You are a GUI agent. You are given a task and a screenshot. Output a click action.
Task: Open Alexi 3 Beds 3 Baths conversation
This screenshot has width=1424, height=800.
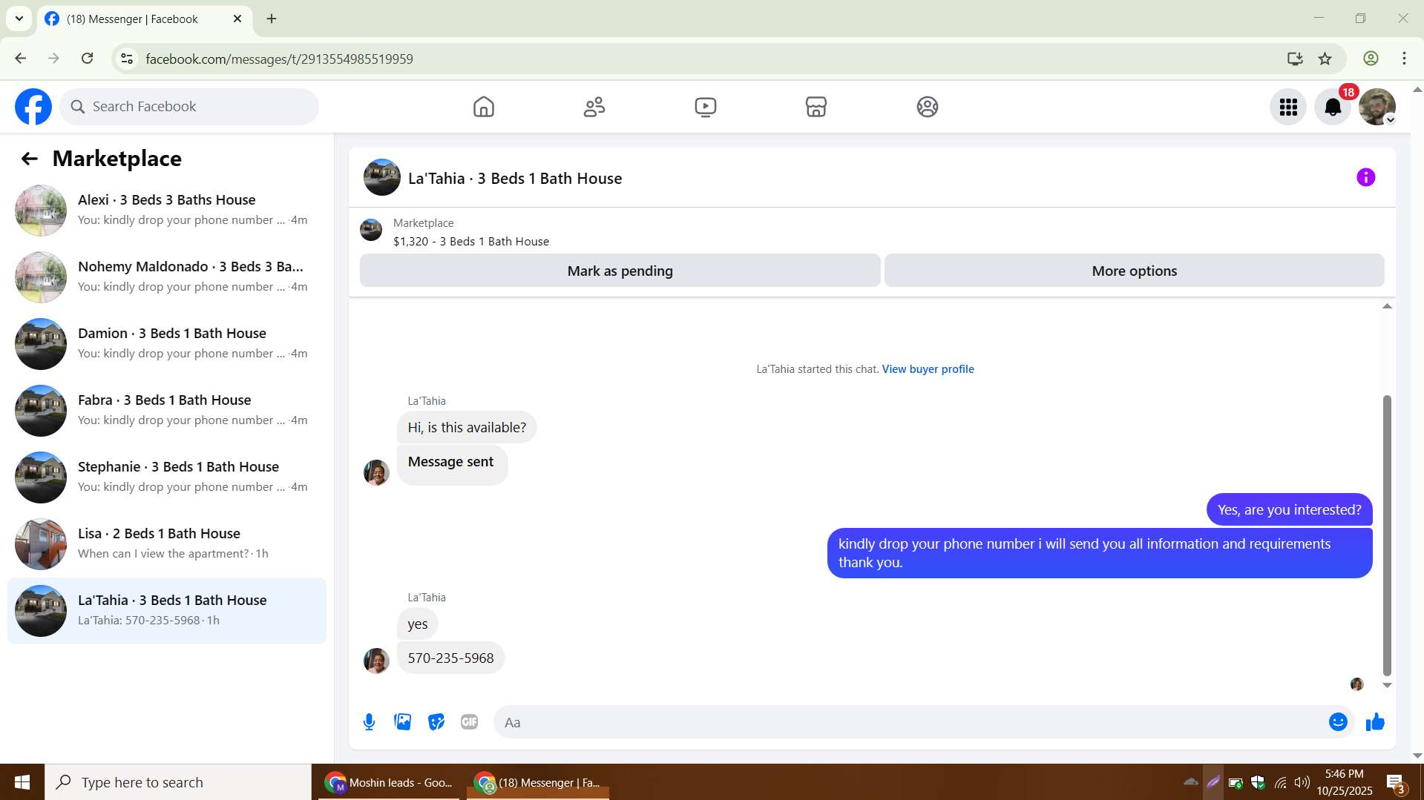point(167,211)
